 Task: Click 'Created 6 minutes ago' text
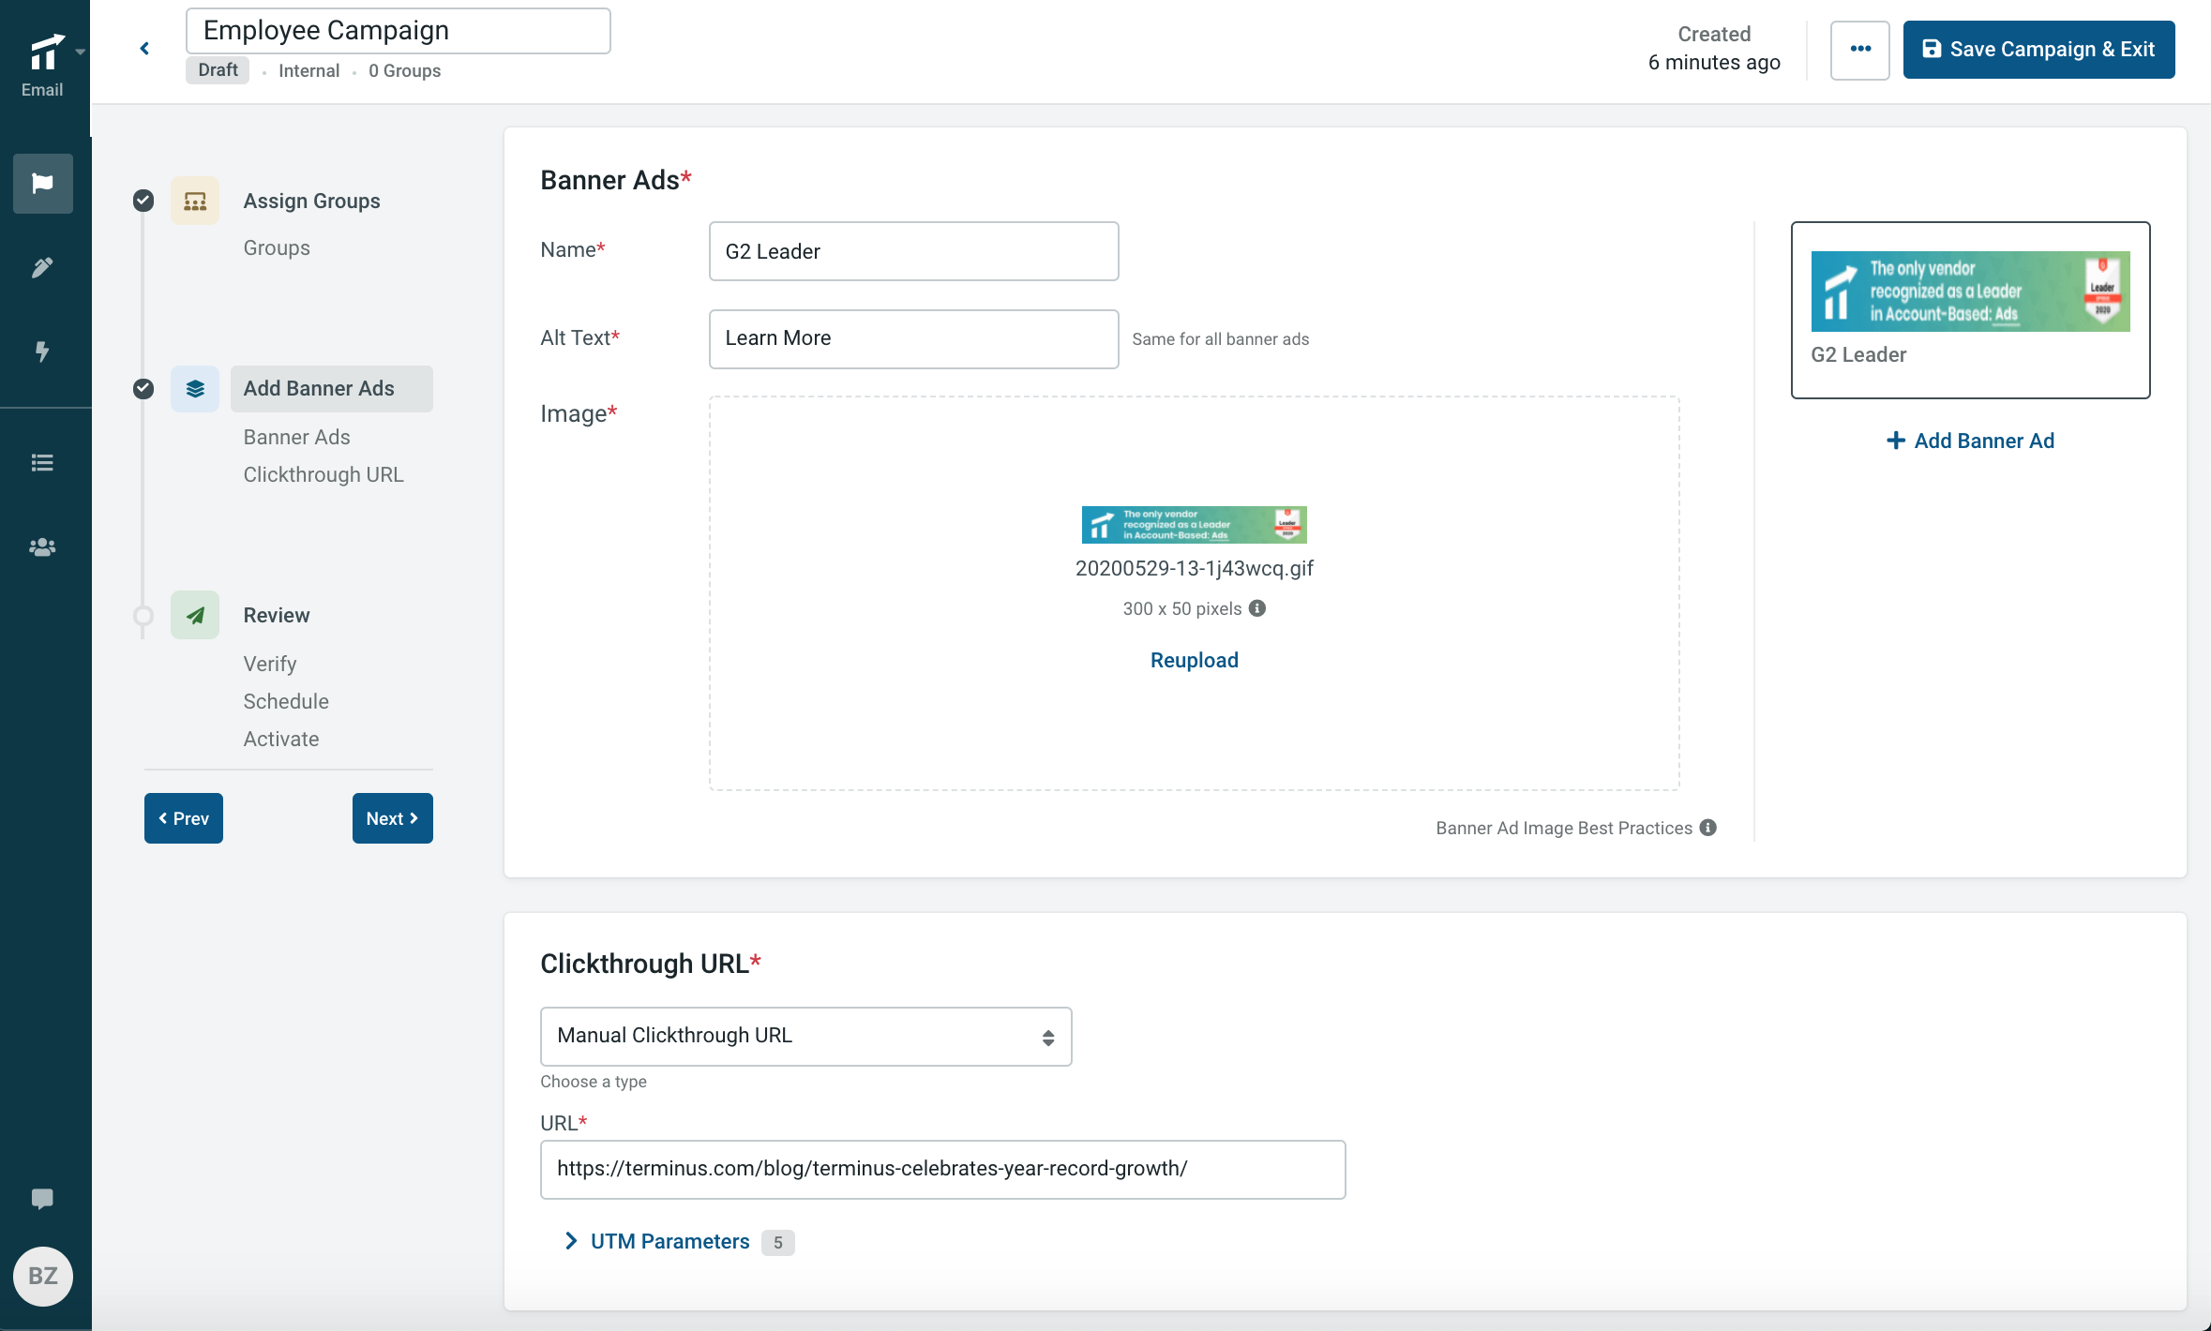pos(1714,49)
